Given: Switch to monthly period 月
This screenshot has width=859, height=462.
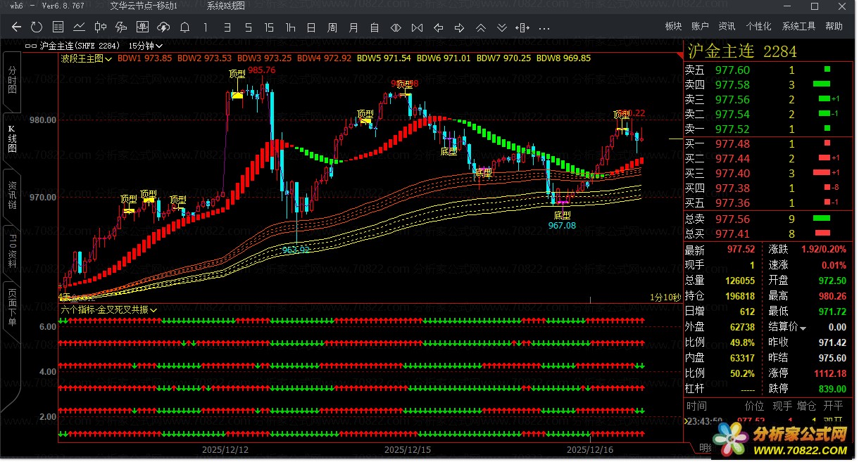Looking at the screenshot, I should (353, 27).
